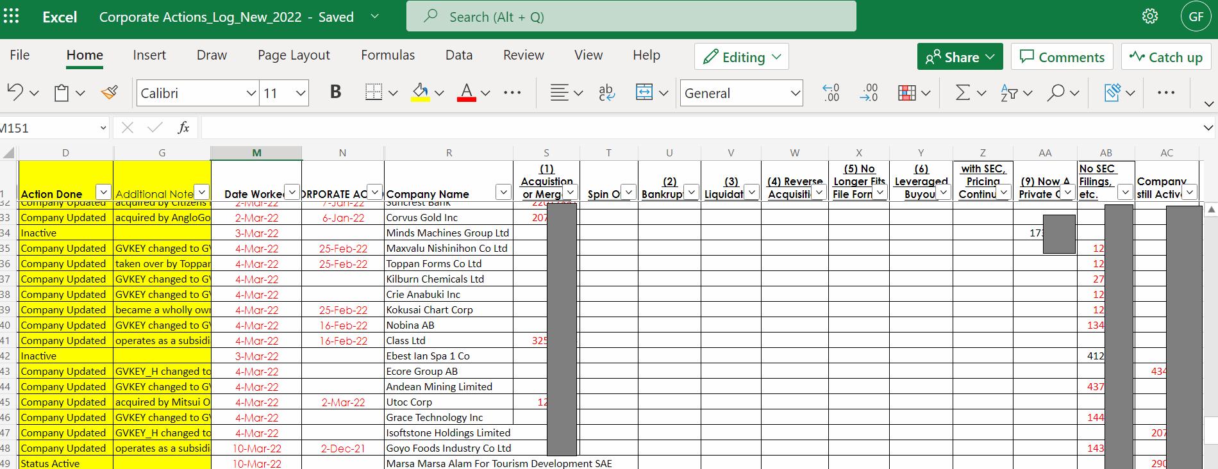
Task: Open the Spin Off filter dropdown
Action: click(629, 192)
